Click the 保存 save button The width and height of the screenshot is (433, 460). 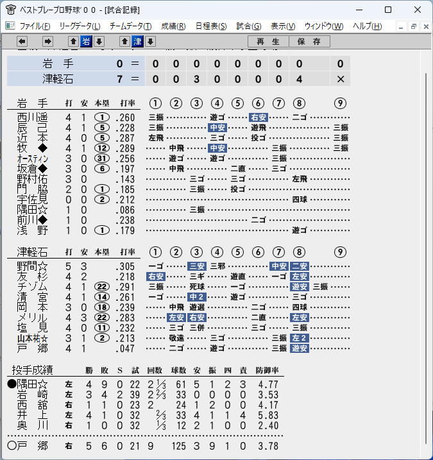tap(309, 41)
